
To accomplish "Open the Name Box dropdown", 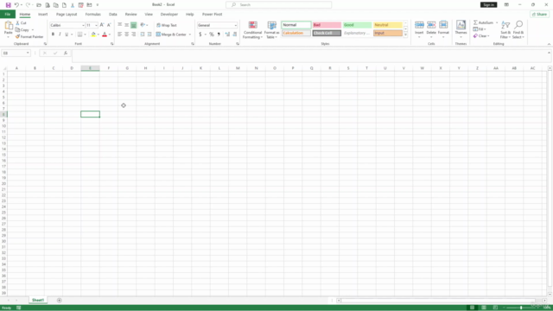I will tap(28, 53).
